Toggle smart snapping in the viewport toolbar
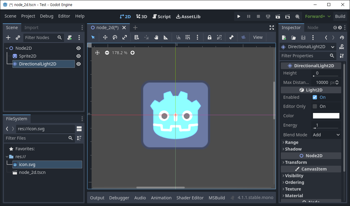The height and width of the screenshot is (206, 350). click(x=178, y=37)
